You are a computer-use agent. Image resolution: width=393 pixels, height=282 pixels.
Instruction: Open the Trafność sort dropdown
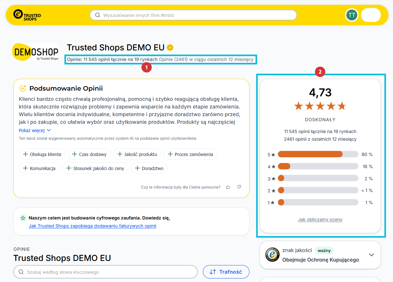[x=226, y=272]
